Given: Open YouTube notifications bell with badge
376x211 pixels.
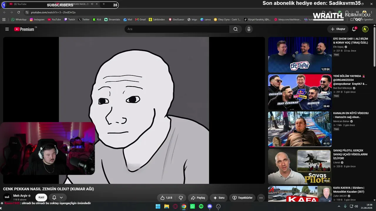Looking at the screenshot, I should 354,29.
